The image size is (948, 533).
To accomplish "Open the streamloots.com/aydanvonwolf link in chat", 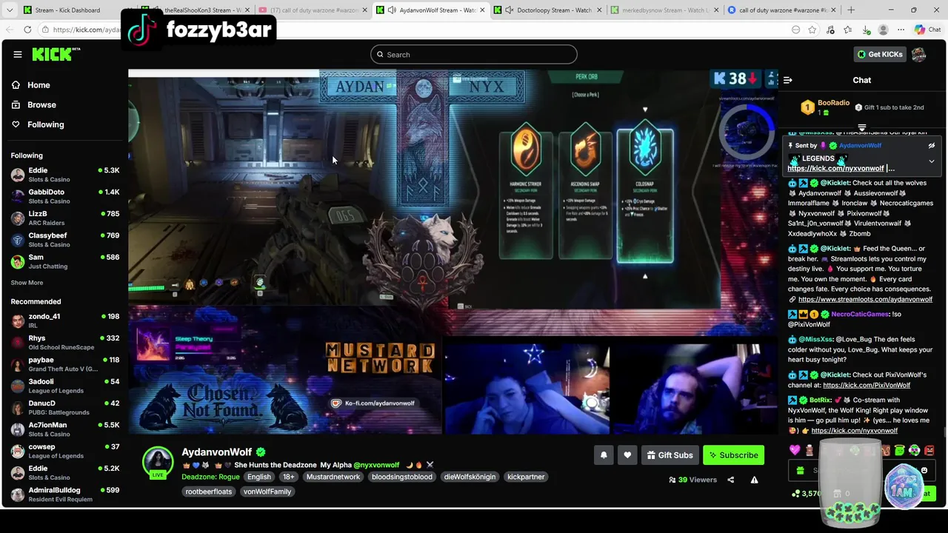I will (x=865, y=300).
